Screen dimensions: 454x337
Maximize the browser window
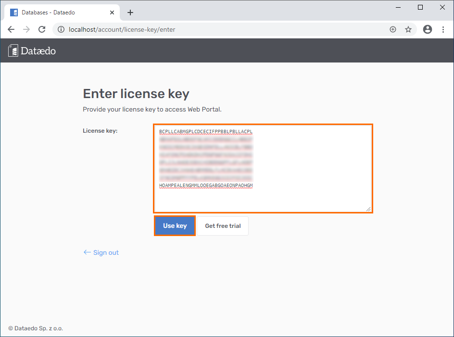pos(420,7)
